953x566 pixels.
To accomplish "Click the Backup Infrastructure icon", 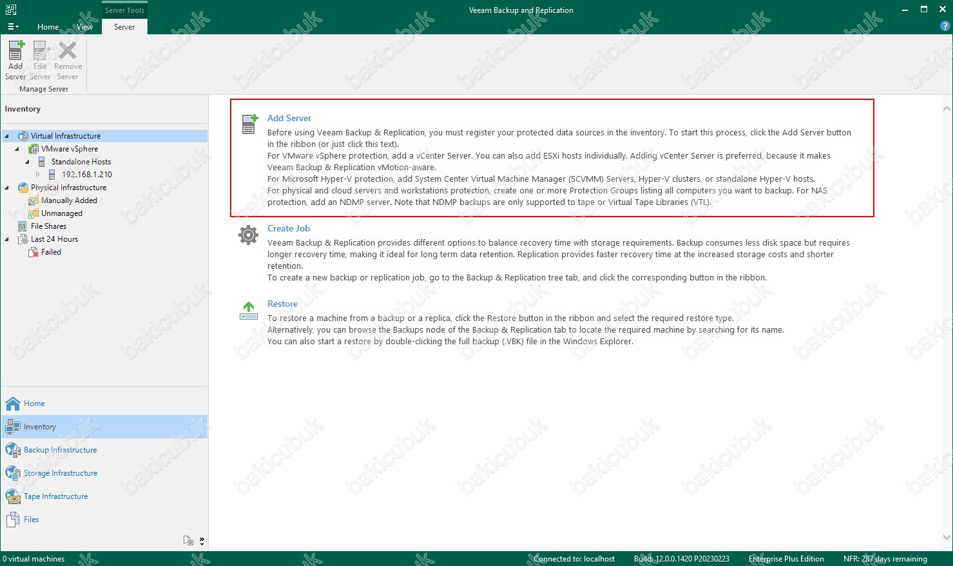I will [13, 450].
